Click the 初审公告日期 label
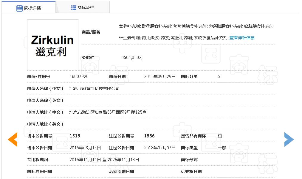Image resolution: width=302 pixels, height=179 pixels. 40,148
